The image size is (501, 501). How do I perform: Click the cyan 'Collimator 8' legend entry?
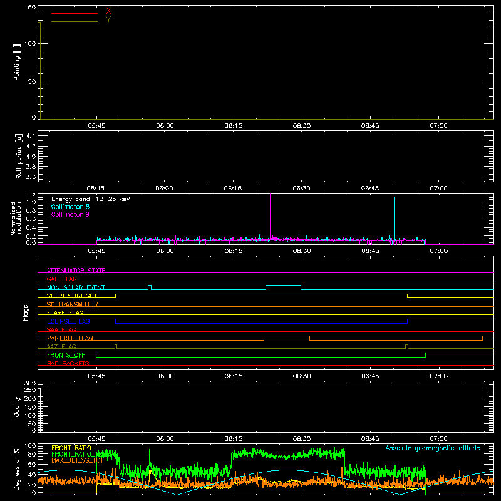click(x=70, y=207)
